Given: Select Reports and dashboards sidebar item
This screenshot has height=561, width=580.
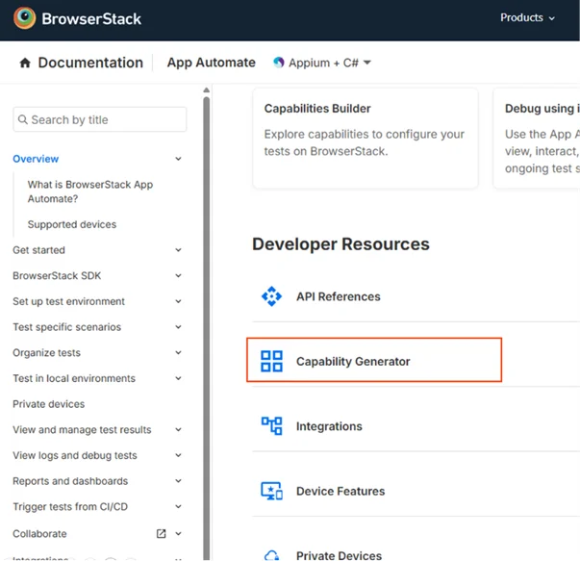Looking at the screenshot, I should tap(70, 481).
